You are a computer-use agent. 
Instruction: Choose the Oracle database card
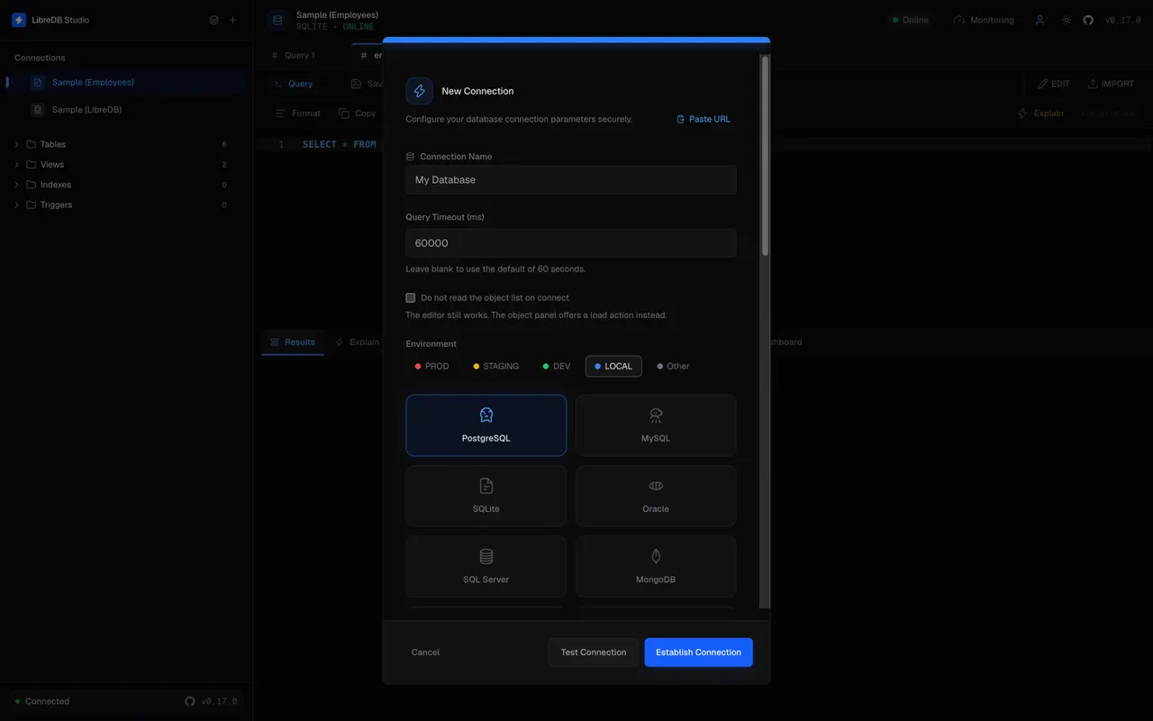pos(656,496)
